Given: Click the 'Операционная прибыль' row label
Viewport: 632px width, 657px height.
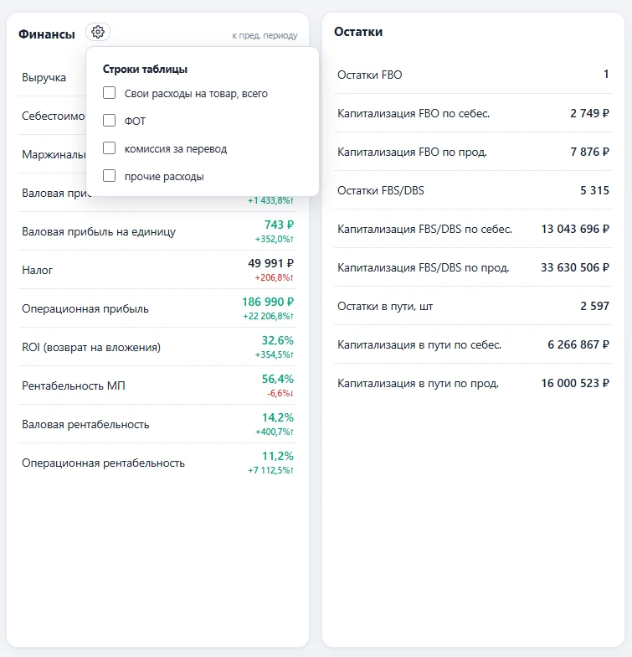Looking at the screenshot, I should point(85,308).
